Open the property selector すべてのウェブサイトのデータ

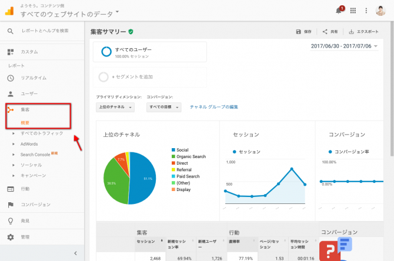(69, 14)
